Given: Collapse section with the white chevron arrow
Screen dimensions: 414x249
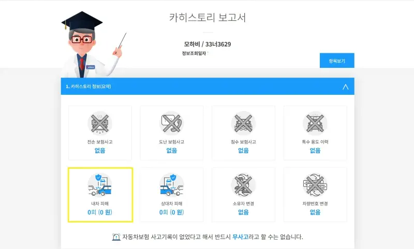Looking at the screenshot, I should pyautogui.click(x=345, y=86).
